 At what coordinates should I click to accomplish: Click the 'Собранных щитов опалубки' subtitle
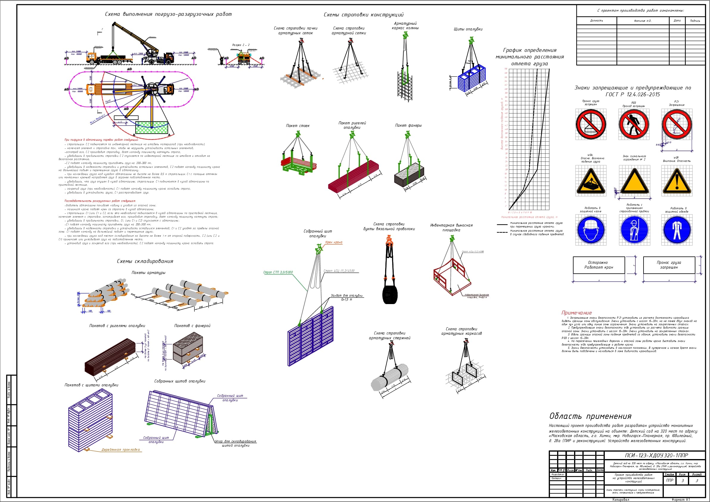point(180,381)
